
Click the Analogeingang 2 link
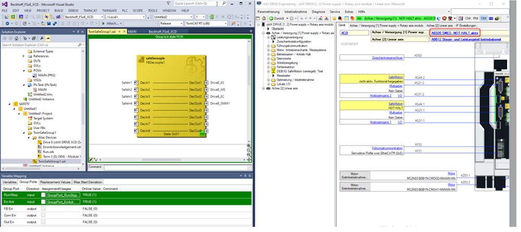[380, 95]
